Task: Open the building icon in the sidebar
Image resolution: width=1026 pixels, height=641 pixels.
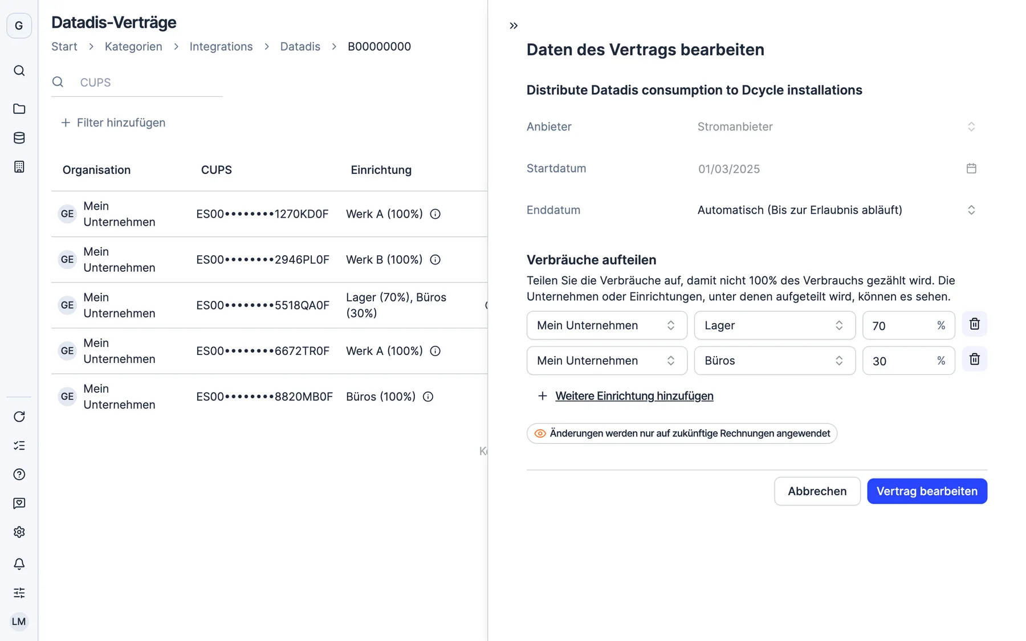Action: click(x=19, y=167)
